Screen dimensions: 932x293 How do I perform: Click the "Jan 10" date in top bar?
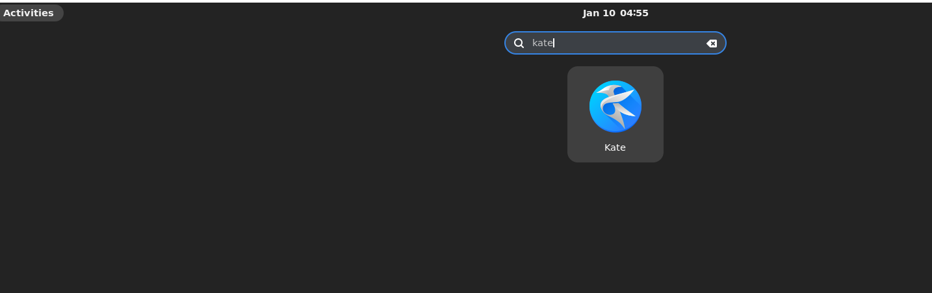(599, 13)
